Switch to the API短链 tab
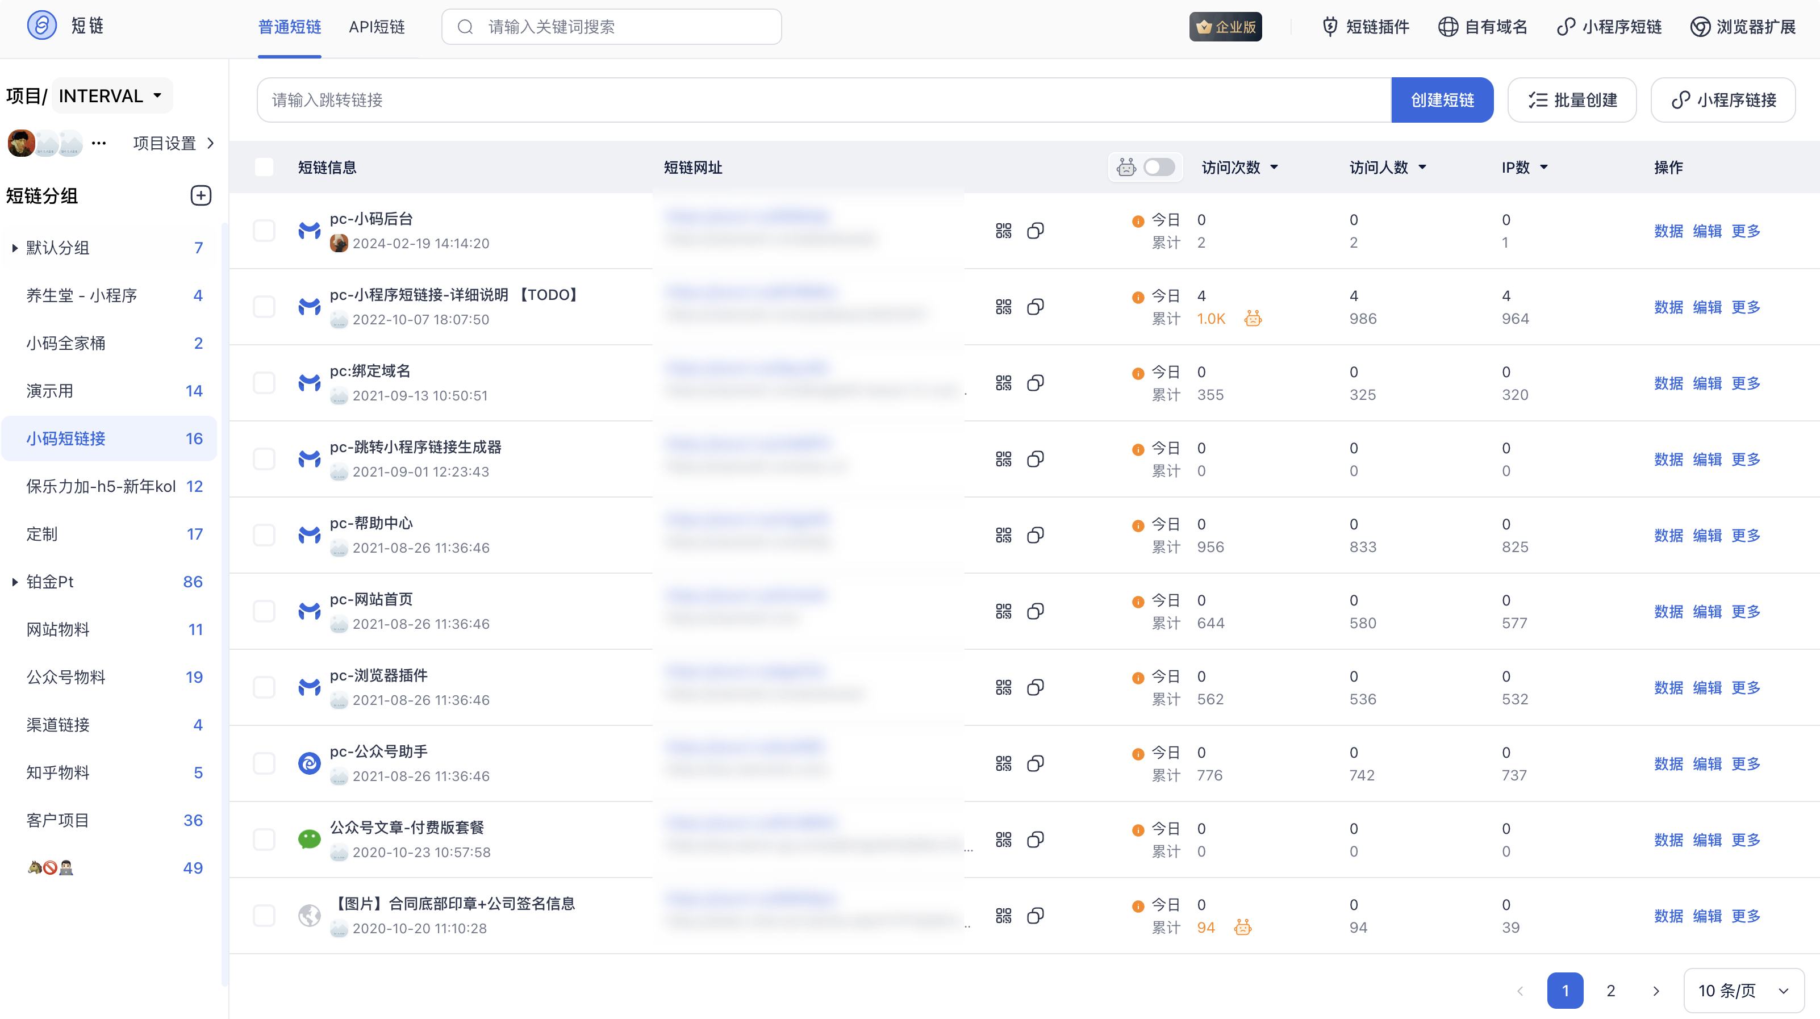The width and height of the screenshot is (1820, 1019). tap(377, 27)
